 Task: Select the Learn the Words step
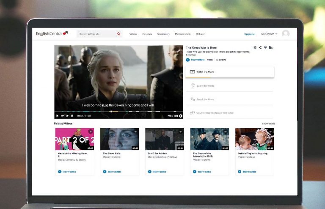(229, 85)
